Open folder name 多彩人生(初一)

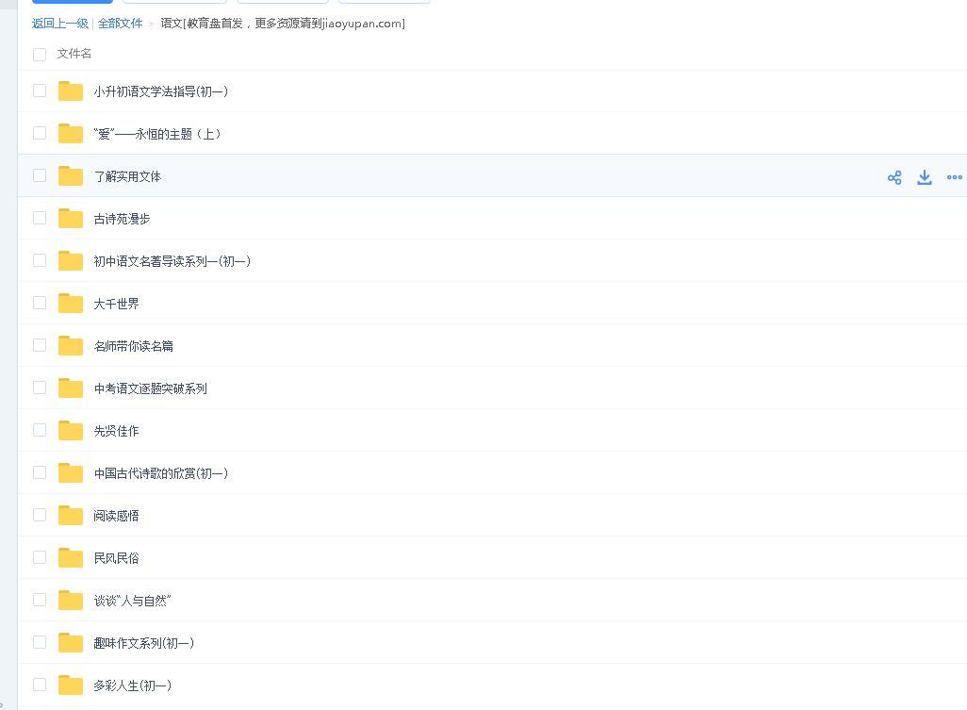pos(133,685)
